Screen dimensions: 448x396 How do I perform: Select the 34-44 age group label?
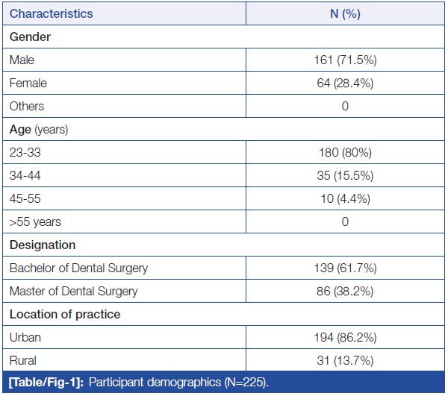[25, 176]
